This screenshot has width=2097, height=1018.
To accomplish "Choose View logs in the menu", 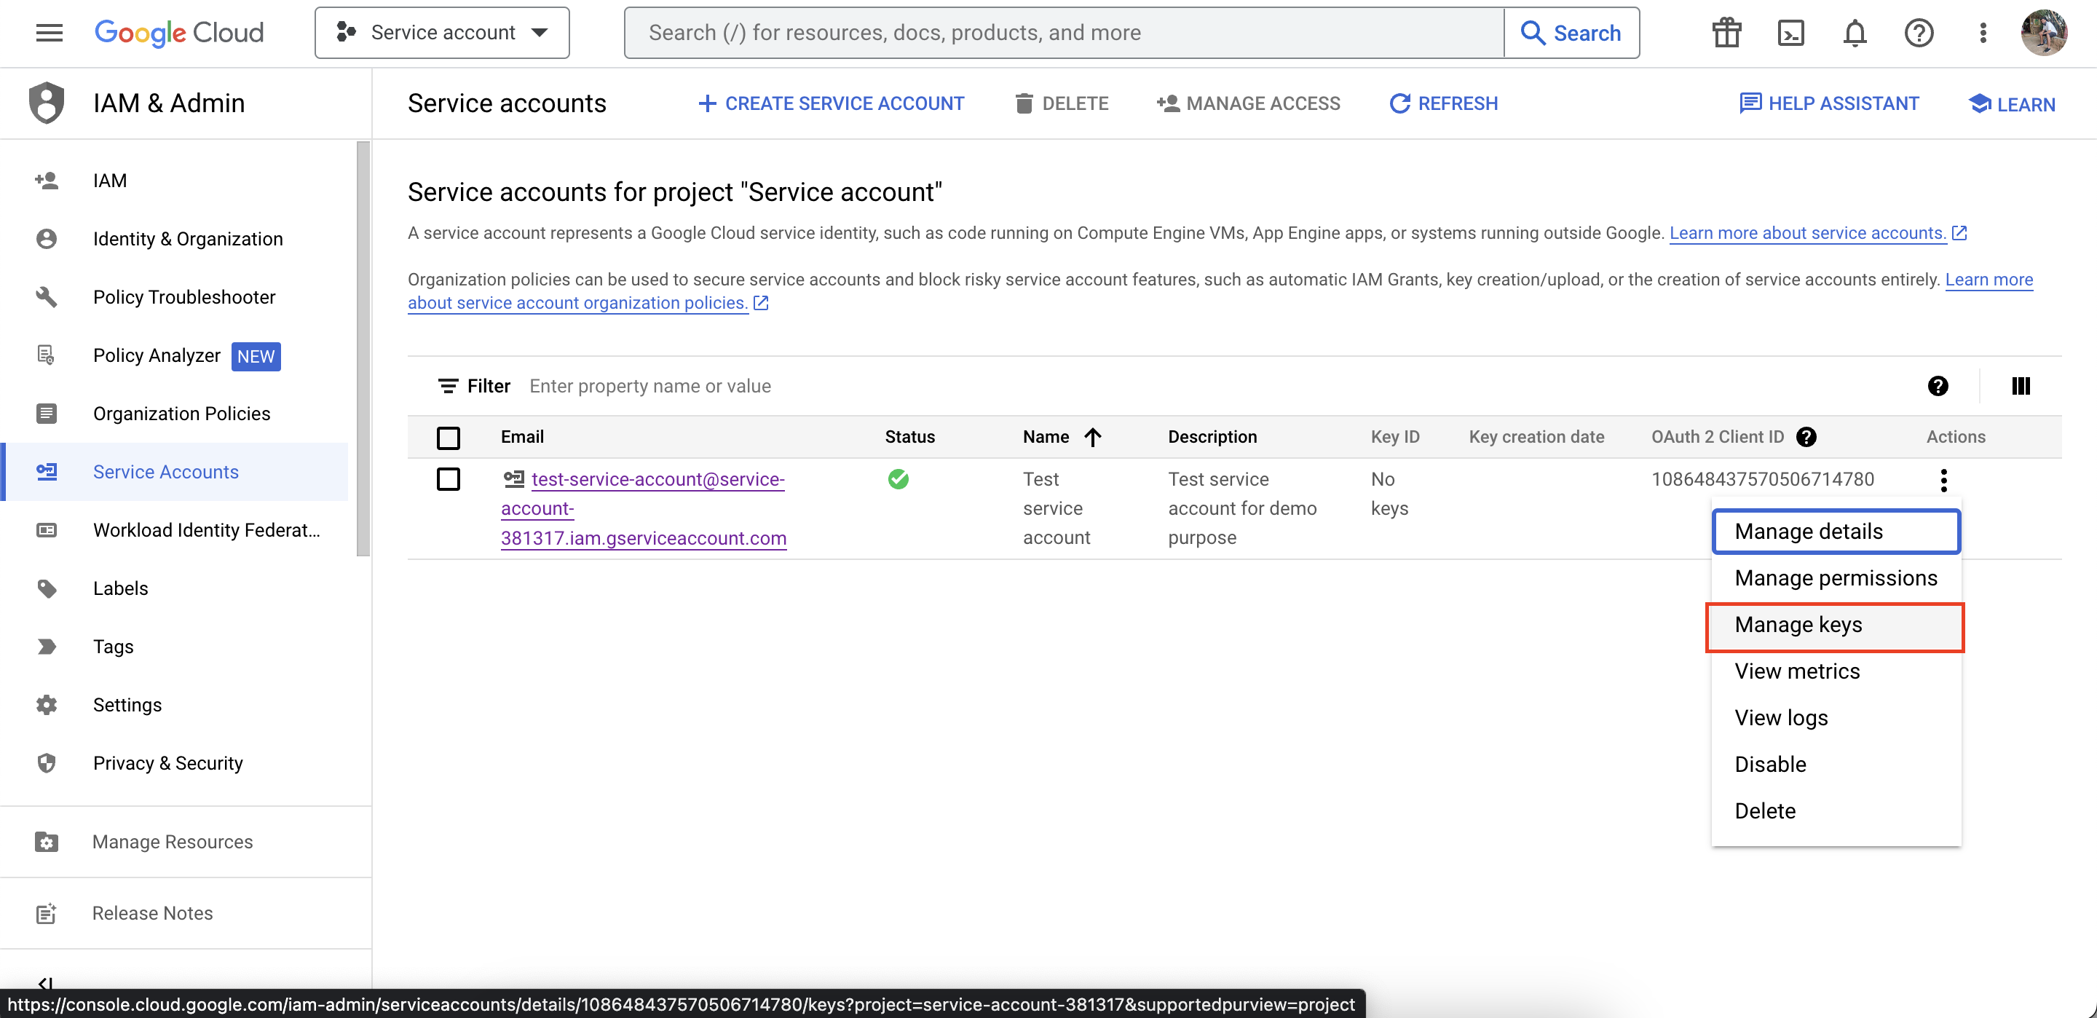I will (x=1836, y=717).
